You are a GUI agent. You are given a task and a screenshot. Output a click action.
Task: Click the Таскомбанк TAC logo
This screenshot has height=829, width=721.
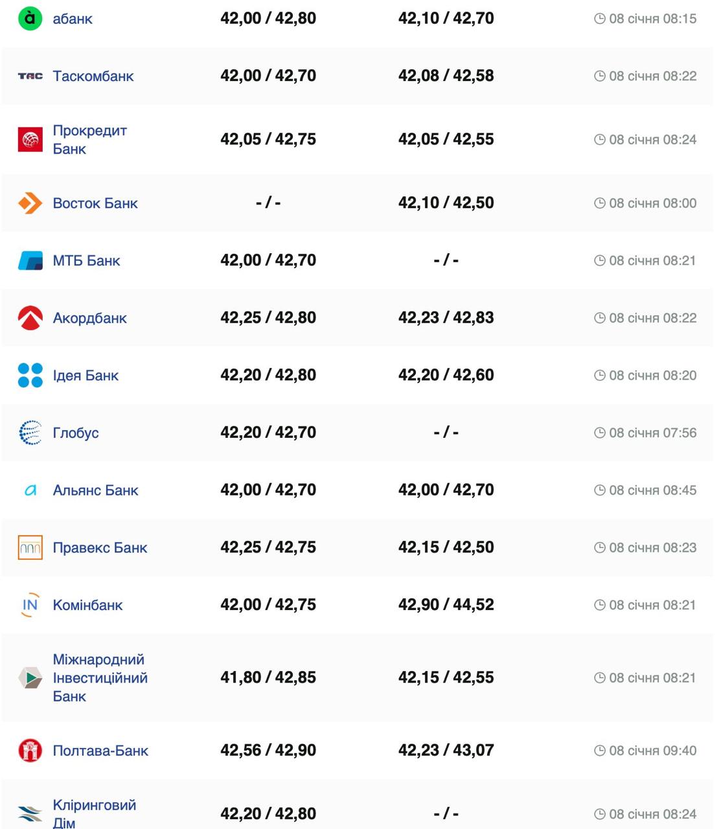[30, 76]
